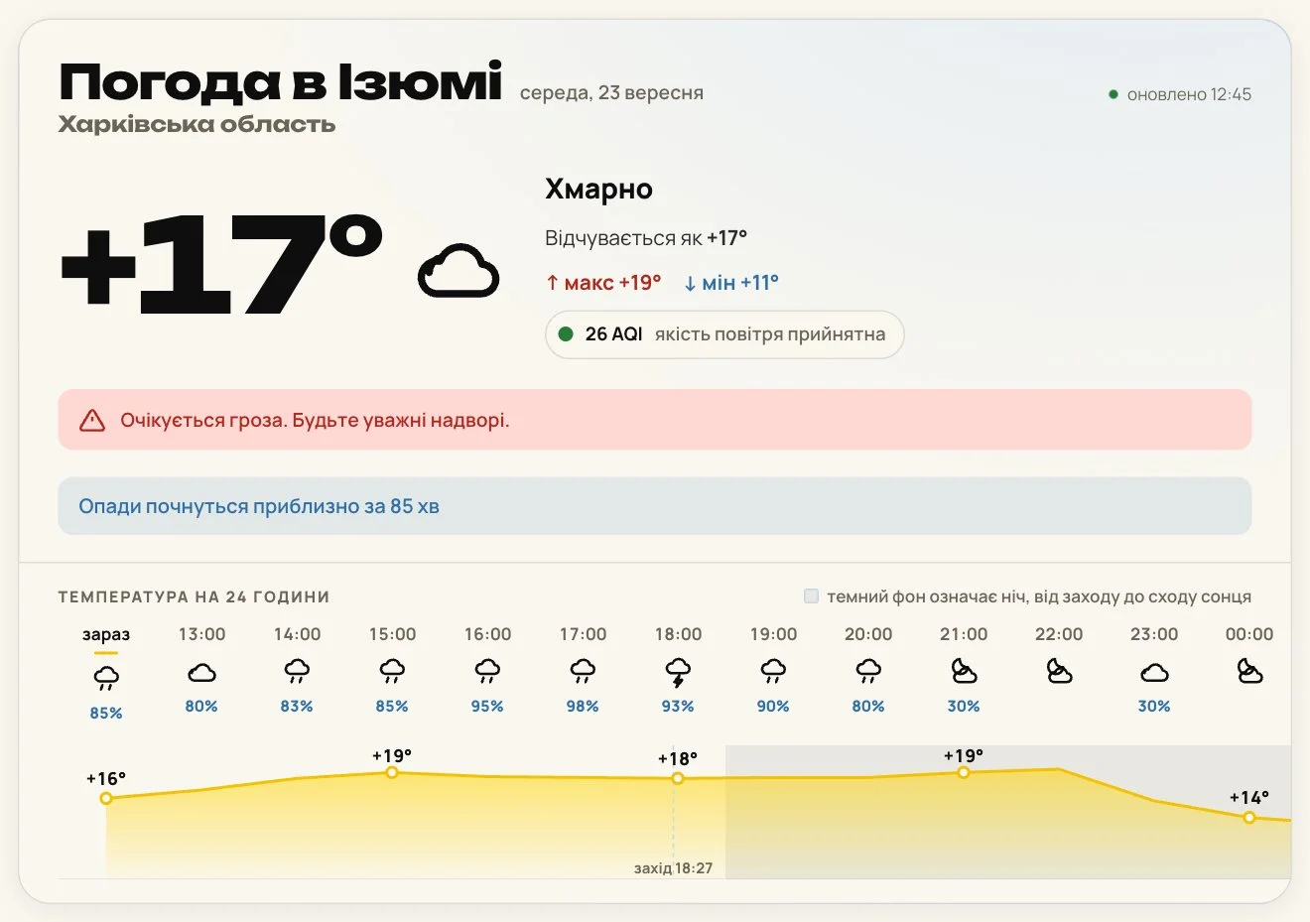The width and height of the screenshot is (1310, 922).
Task: Click the rain icon under 16:00
Action: [487, 672]
